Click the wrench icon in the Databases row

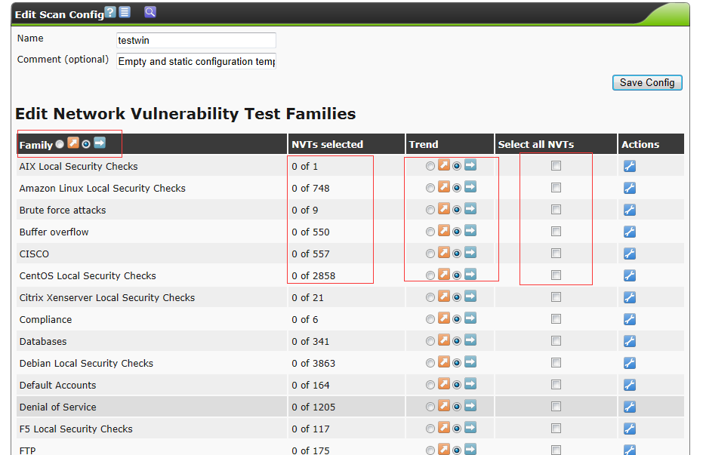[630, 341]
